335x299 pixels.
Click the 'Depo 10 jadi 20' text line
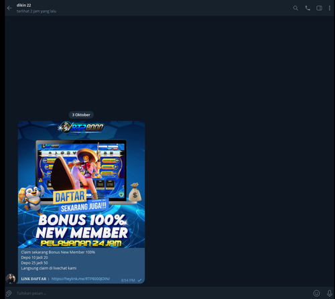coord(34,257)
